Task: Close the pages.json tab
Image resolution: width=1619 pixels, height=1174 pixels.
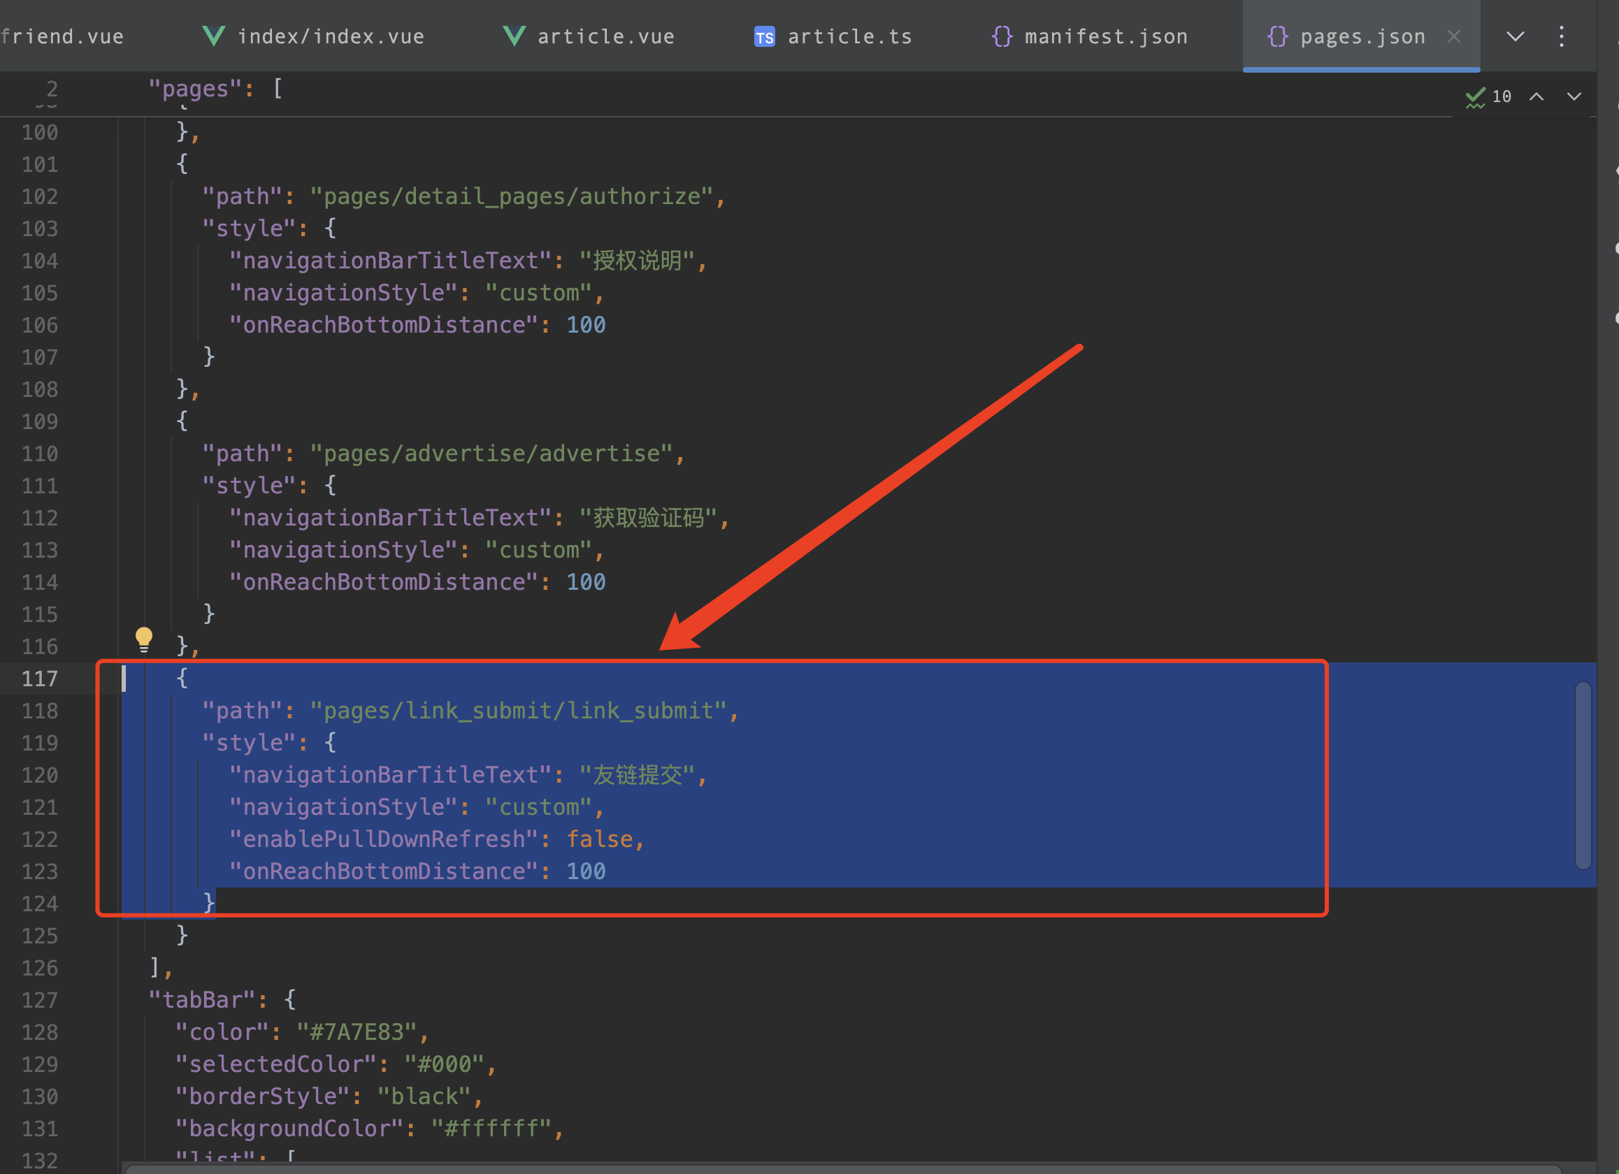Action: tap(1453, 36)
